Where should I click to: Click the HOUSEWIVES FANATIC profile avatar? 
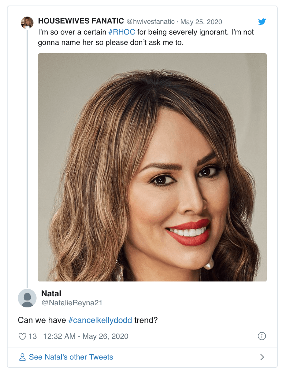click(x=27, y=22)
